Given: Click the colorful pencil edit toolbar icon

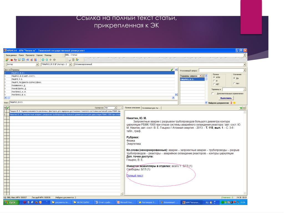Looking at the screenshot, I should [x=77, y=60].
